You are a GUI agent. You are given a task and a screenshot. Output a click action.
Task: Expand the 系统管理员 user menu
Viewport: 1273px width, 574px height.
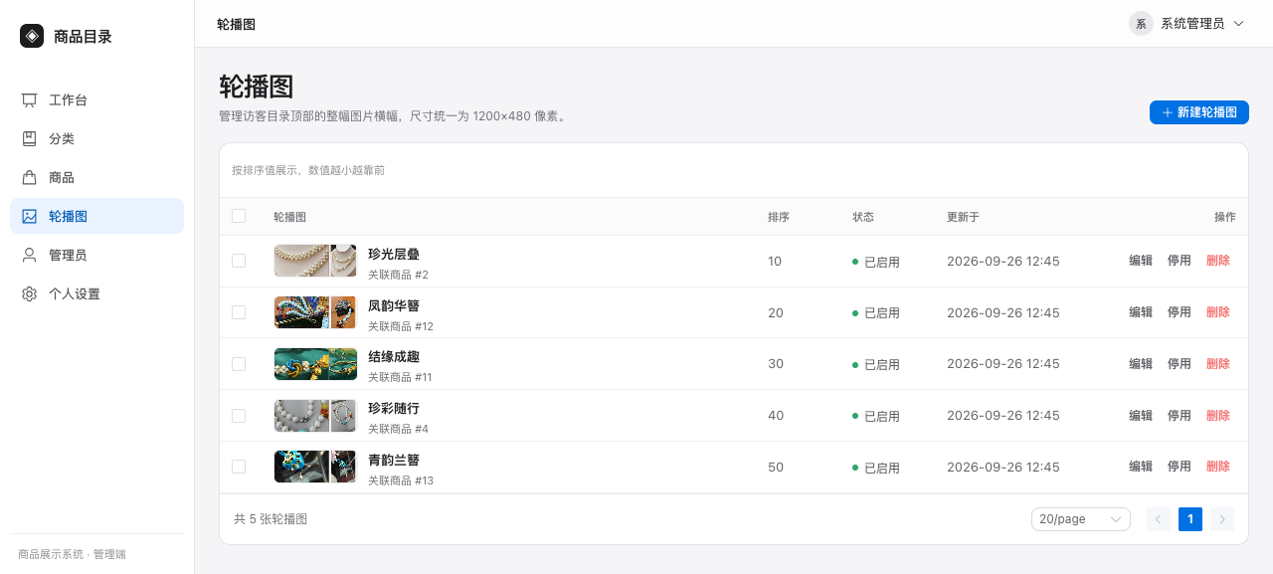tap(1187, 24)
